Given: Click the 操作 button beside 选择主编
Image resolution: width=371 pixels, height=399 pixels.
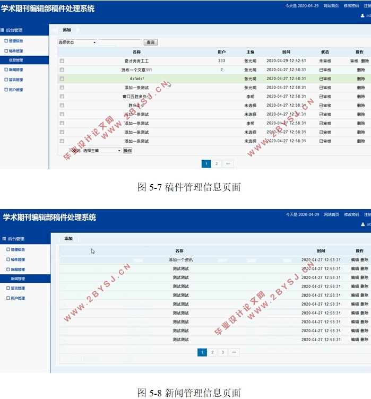Looking at the screenshot, I should point(127,151).
